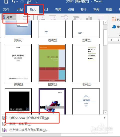120x137 pixels.
Task: Click the get add-ins store icon
Action: pyautogui.click(x=114, y=19)
